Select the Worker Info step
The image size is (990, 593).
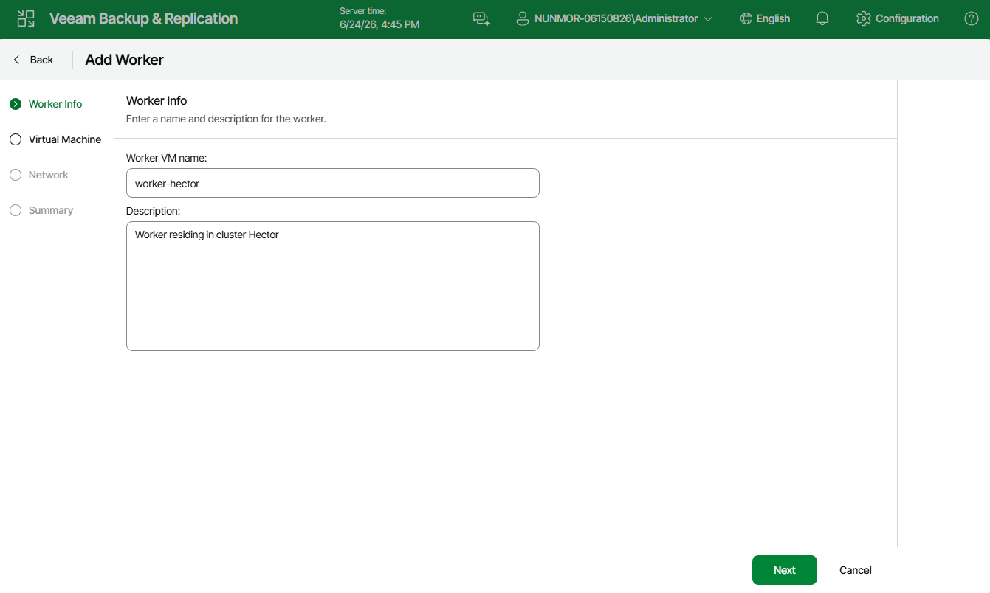click(46, 104)
